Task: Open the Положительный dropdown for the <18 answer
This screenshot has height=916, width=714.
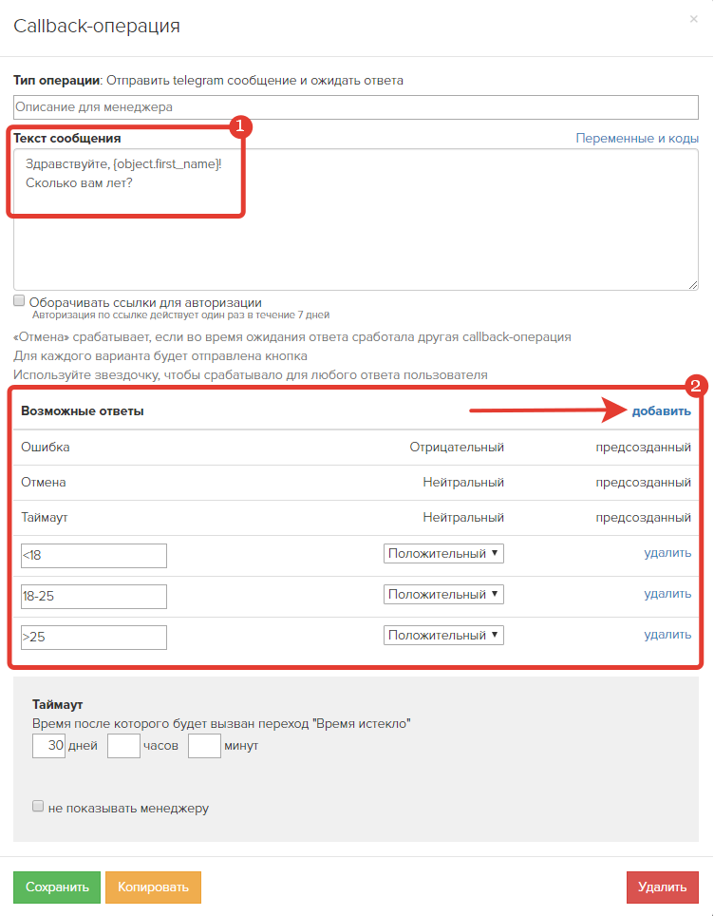Action: (x=443, y=553)
